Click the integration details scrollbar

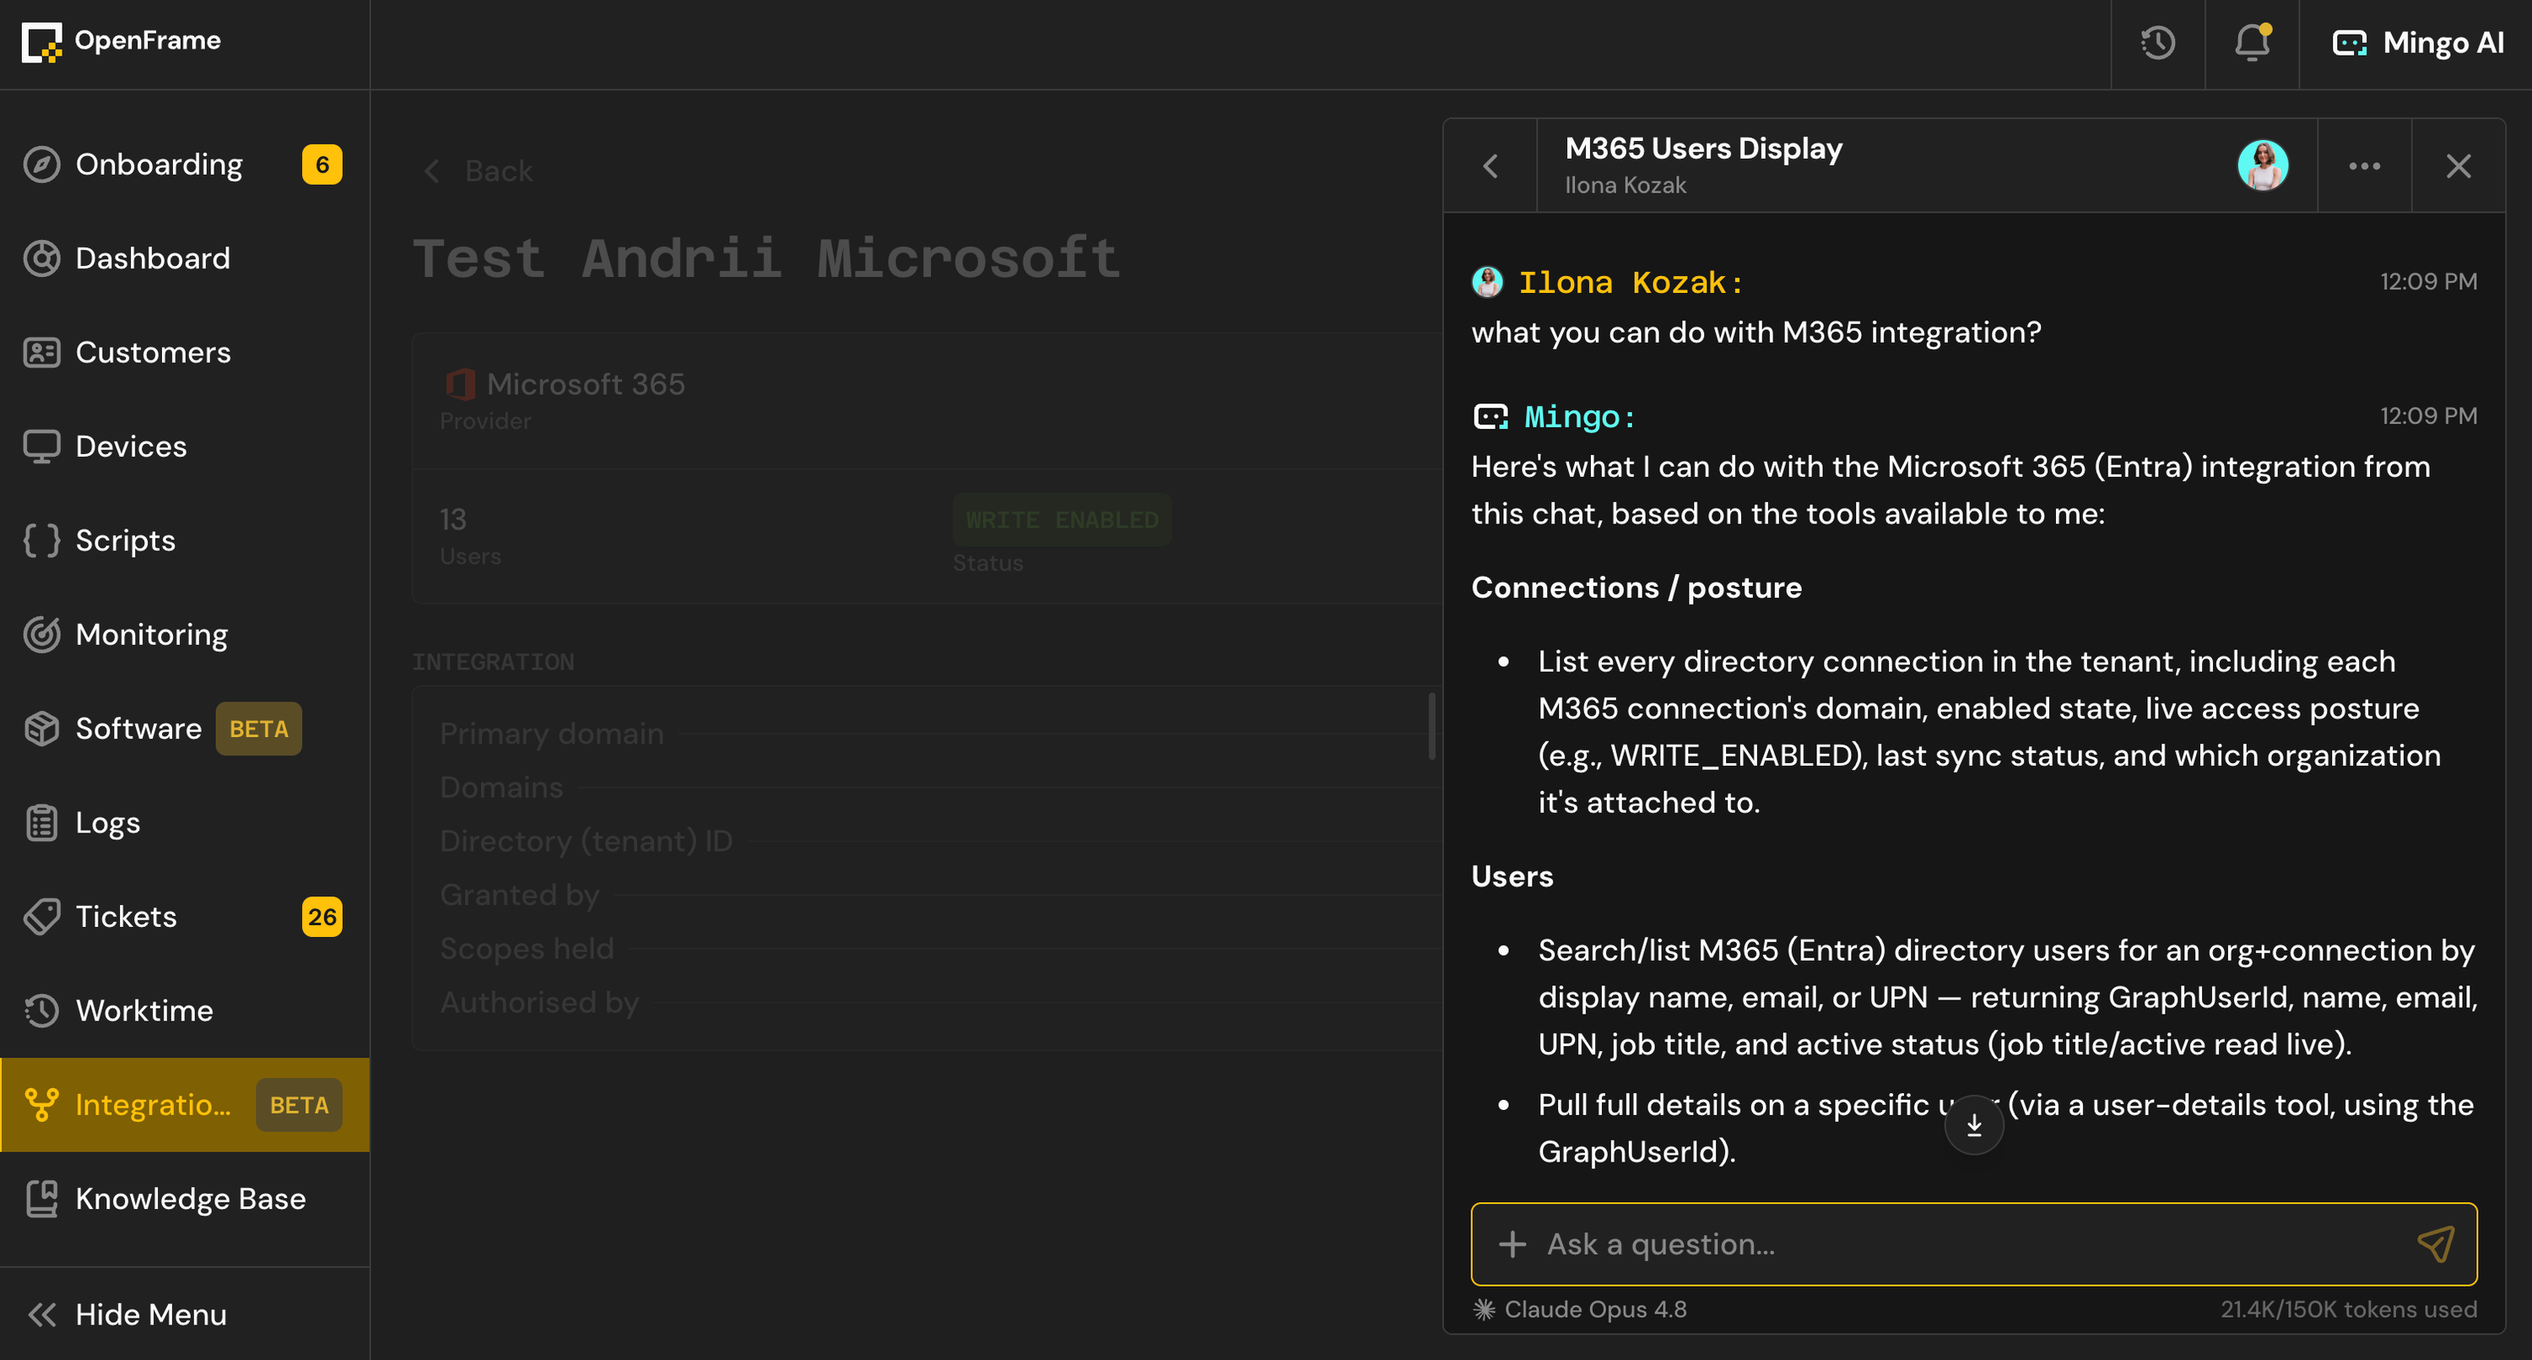(x=1432, y=726)
